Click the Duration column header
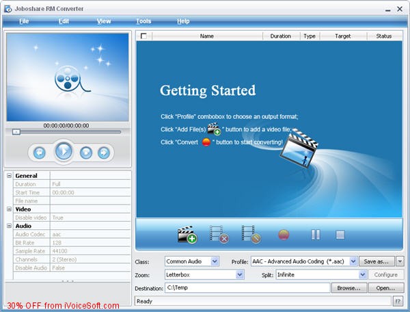This screenshot has width=410, height=312. (x=281, y=36)
